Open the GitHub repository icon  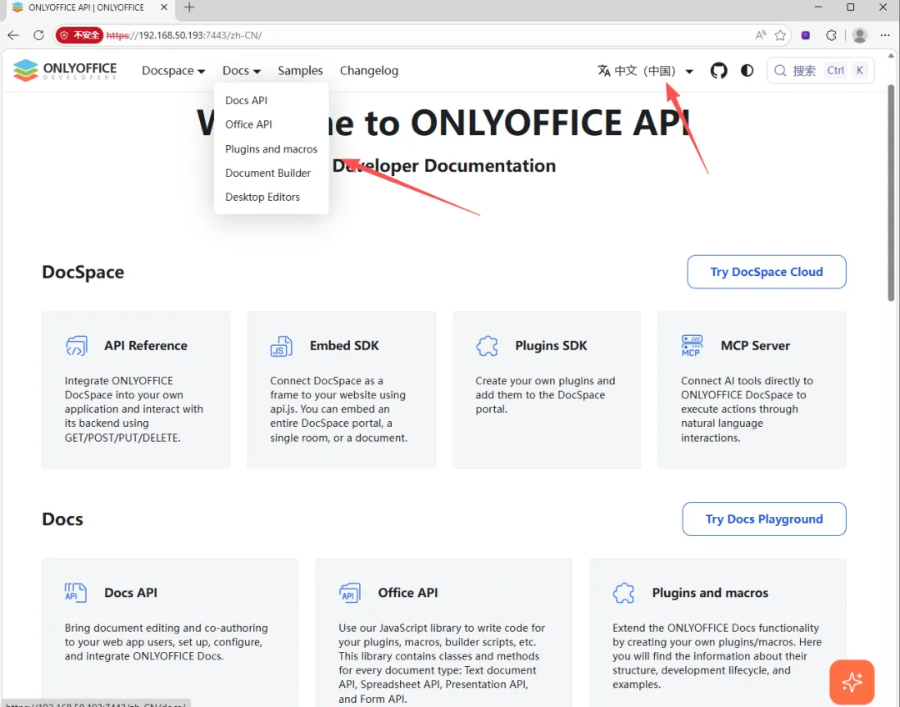click(x=718, y=71)
